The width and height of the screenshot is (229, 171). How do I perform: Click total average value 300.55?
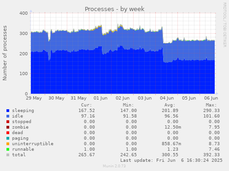(x=170, y=155)
